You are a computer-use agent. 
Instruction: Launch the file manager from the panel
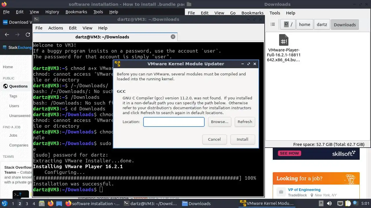(42, 203)
